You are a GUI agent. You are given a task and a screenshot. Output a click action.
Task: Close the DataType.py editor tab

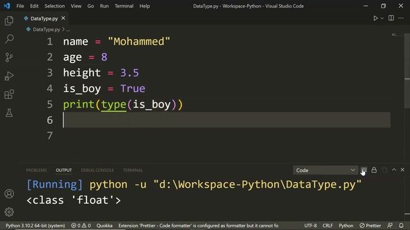pos(63,19)
